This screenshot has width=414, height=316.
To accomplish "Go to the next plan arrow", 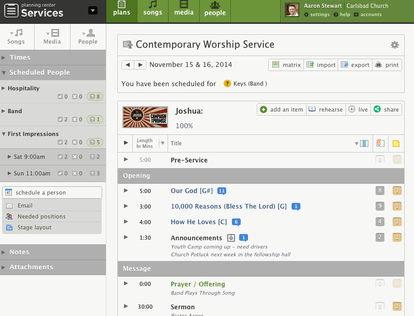I will [140, 65].
